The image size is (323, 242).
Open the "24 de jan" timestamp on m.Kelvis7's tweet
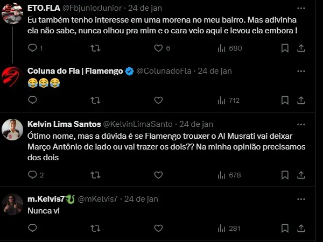coord(141,199)
